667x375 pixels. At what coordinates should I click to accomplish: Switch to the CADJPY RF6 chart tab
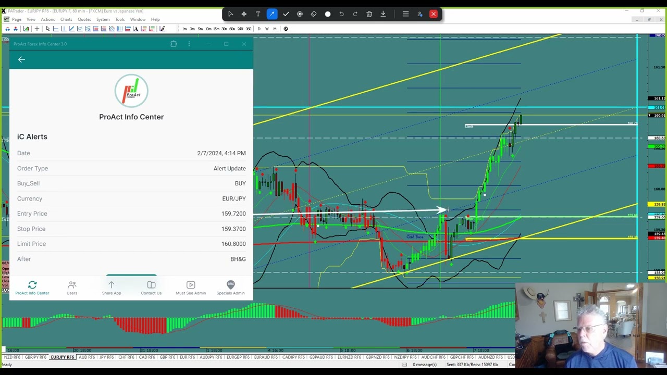[x=293, y=357]
